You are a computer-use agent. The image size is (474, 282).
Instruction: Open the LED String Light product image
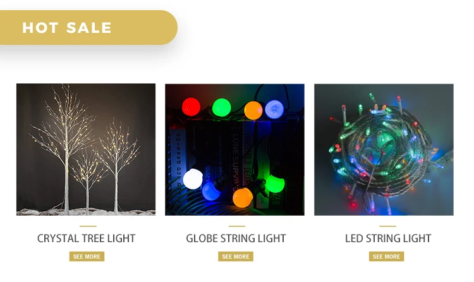point(384,149)
